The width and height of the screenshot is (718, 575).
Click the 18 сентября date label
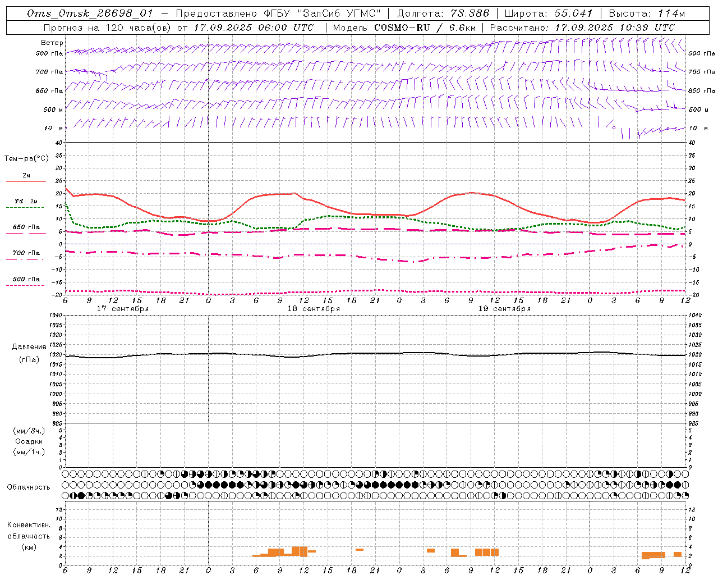pyautogui.click(x=314, y=309)
